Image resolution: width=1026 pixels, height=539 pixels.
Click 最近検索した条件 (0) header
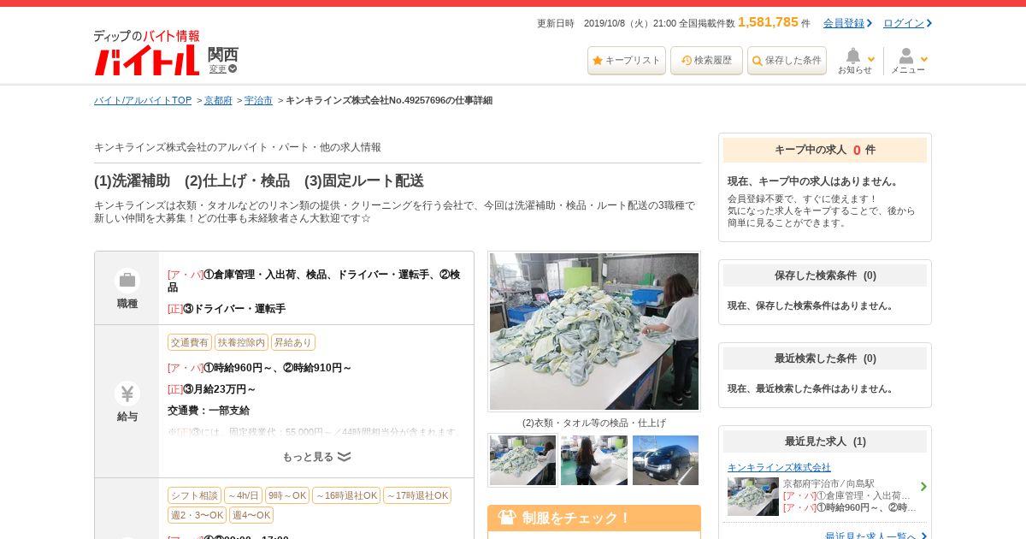pyautogui.click(x=825, y=358)
